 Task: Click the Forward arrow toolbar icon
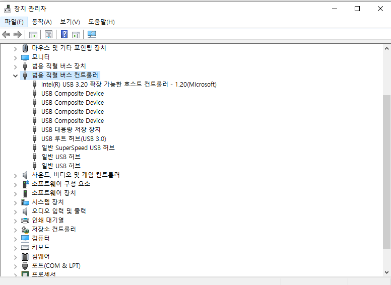[x=18, y=34]
